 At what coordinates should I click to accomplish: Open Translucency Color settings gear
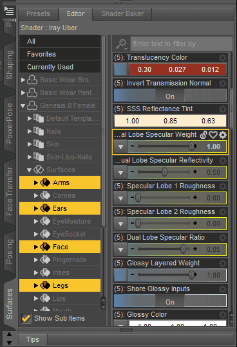tap(223, 58)
